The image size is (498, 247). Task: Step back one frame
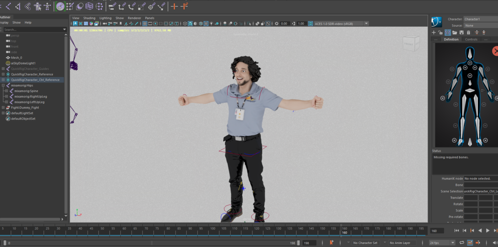pos(464,231)
